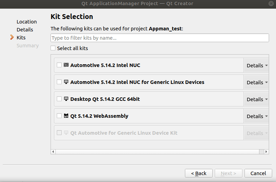Viewport: 276px width, 182px height.
Task: Enable Select all kits checkbox
Action: tap(53, 48)
